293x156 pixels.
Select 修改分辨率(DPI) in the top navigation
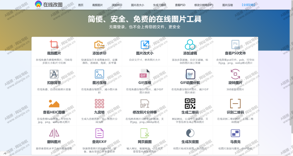[x=204, y=5]
